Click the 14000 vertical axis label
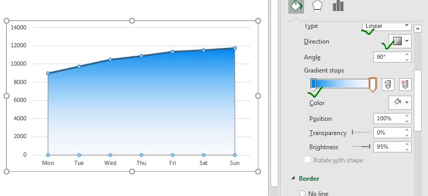The width and height of the screenshot is (428, 196). [18, 27]
